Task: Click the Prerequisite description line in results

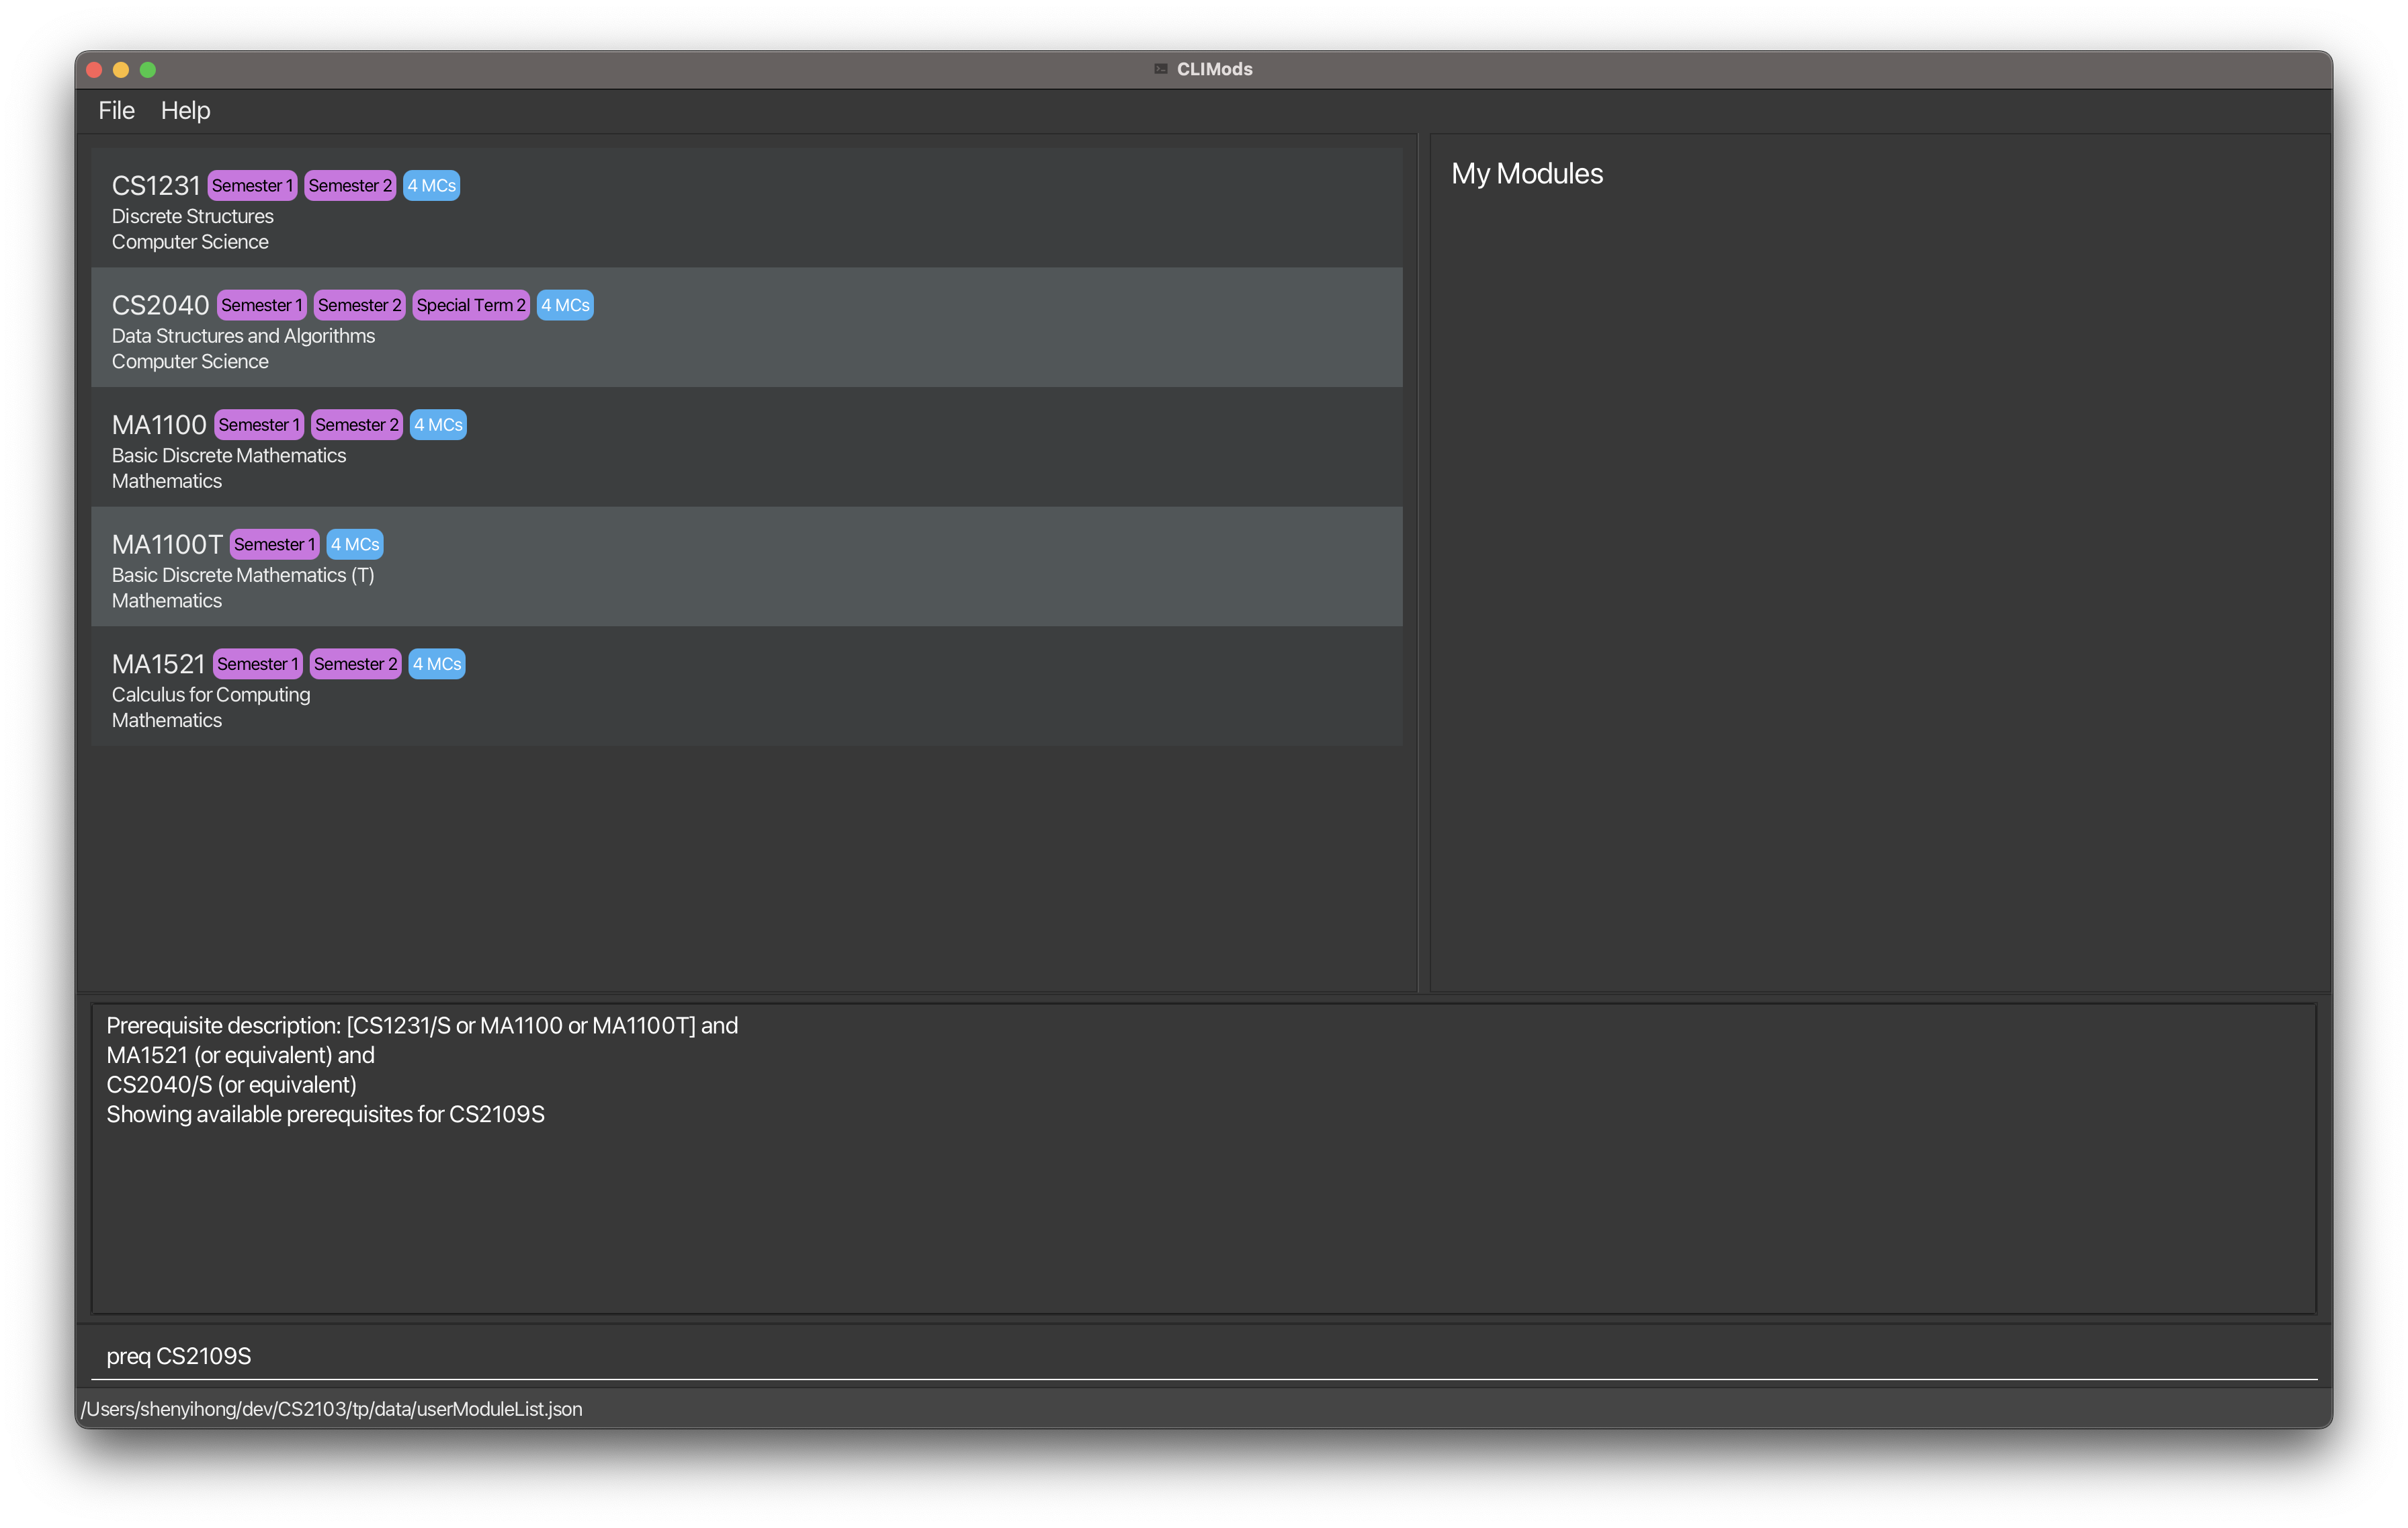Action: click(x=422, y=1026)
